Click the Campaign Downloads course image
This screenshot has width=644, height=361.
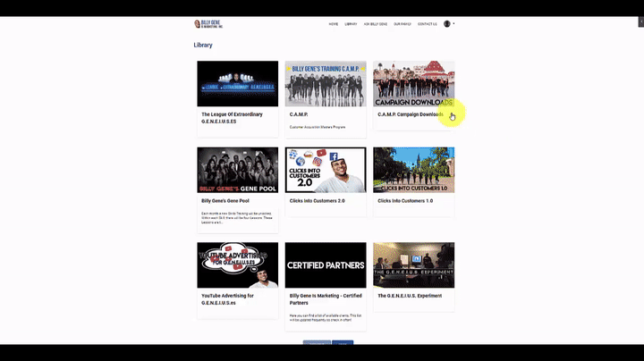[x=413, y=84]
